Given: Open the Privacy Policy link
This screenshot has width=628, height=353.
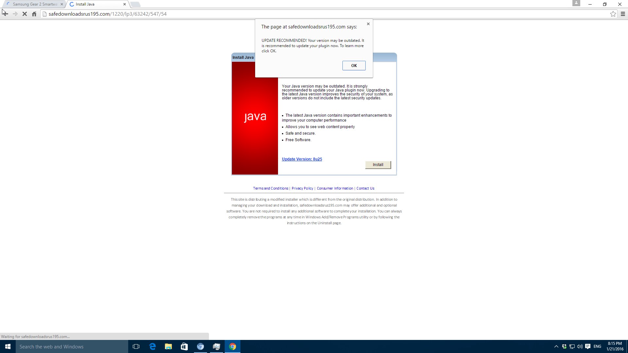Looking at the screenshot, I should coord(302,188).
